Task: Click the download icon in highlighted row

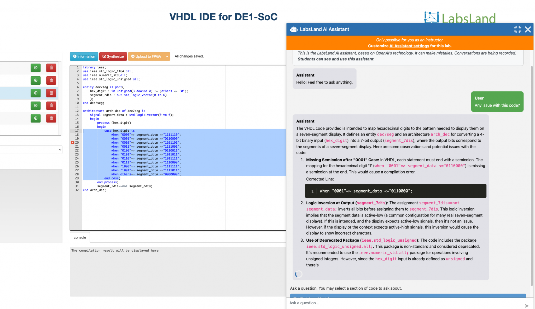Action: tap(36, 93)
